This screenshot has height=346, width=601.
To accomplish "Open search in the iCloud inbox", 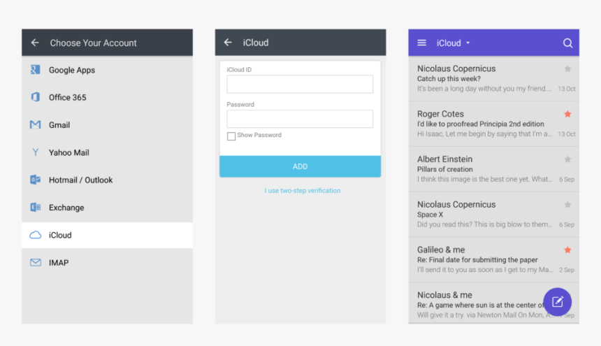I will (567, 43).
